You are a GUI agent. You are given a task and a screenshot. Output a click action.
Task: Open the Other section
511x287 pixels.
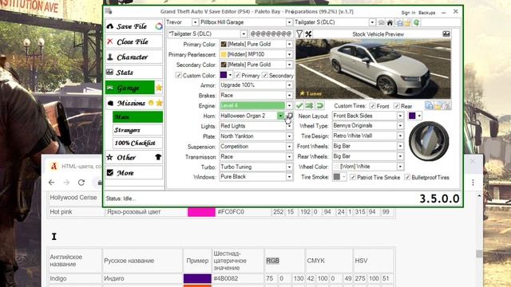tap(134, 157)
